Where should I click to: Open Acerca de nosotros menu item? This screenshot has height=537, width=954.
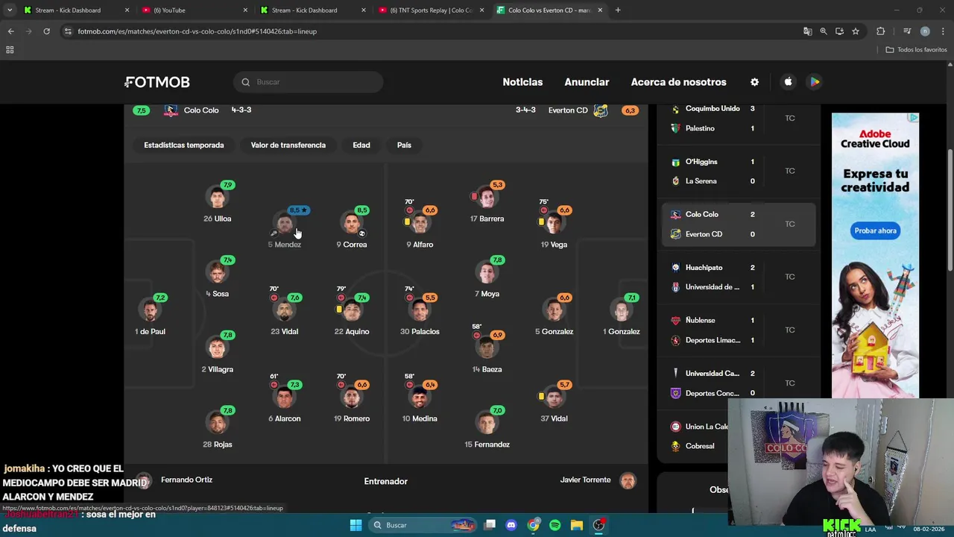(x=678, y=82)
